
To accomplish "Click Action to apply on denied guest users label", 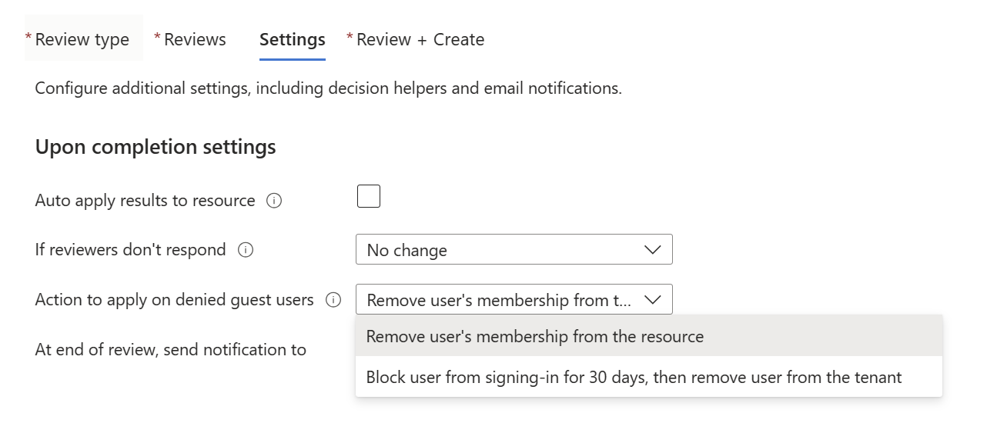I will click(175, 300).
